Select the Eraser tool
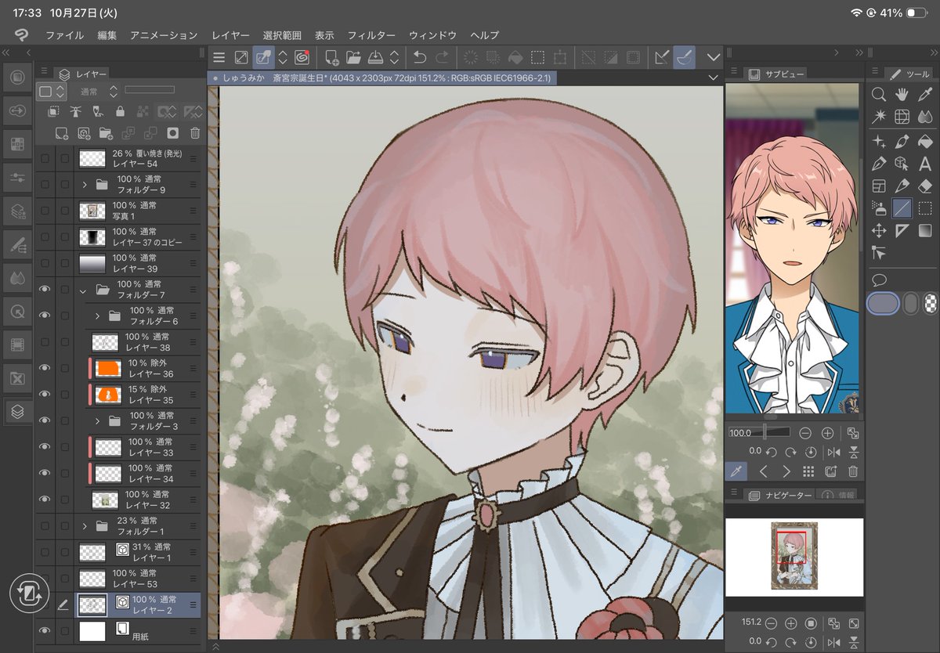Screen dimensions: 940x653 tap(925, 186)
